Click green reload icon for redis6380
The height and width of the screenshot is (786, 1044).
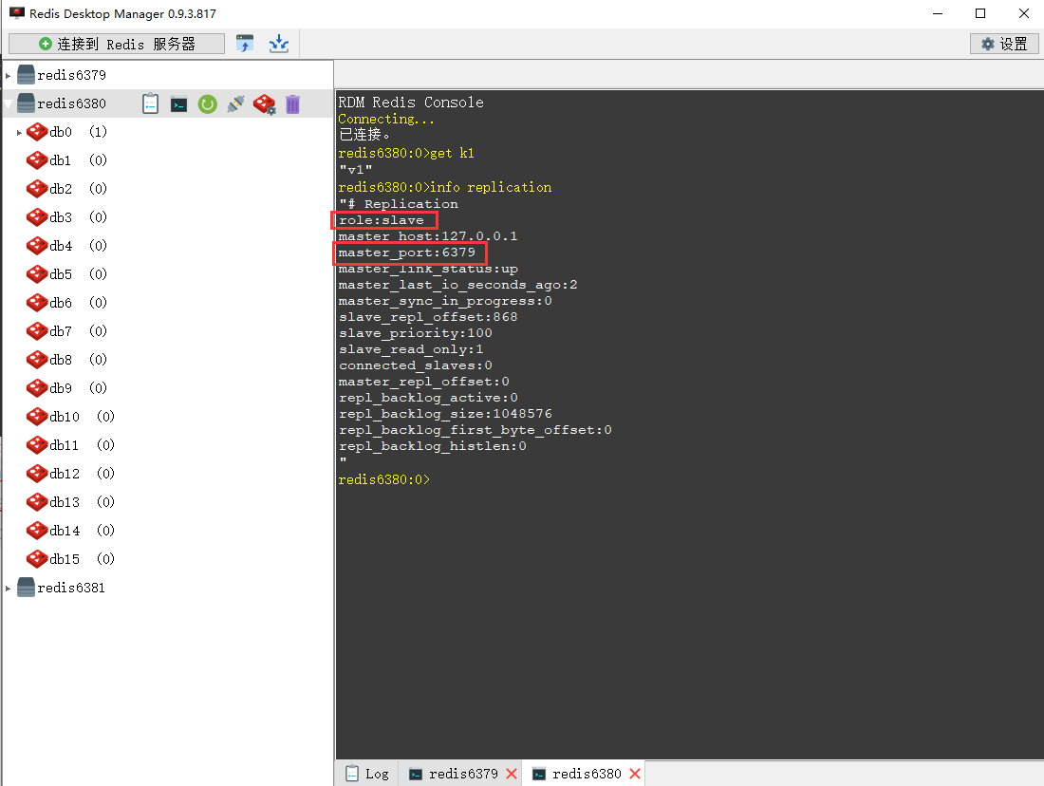click(208, 103)
